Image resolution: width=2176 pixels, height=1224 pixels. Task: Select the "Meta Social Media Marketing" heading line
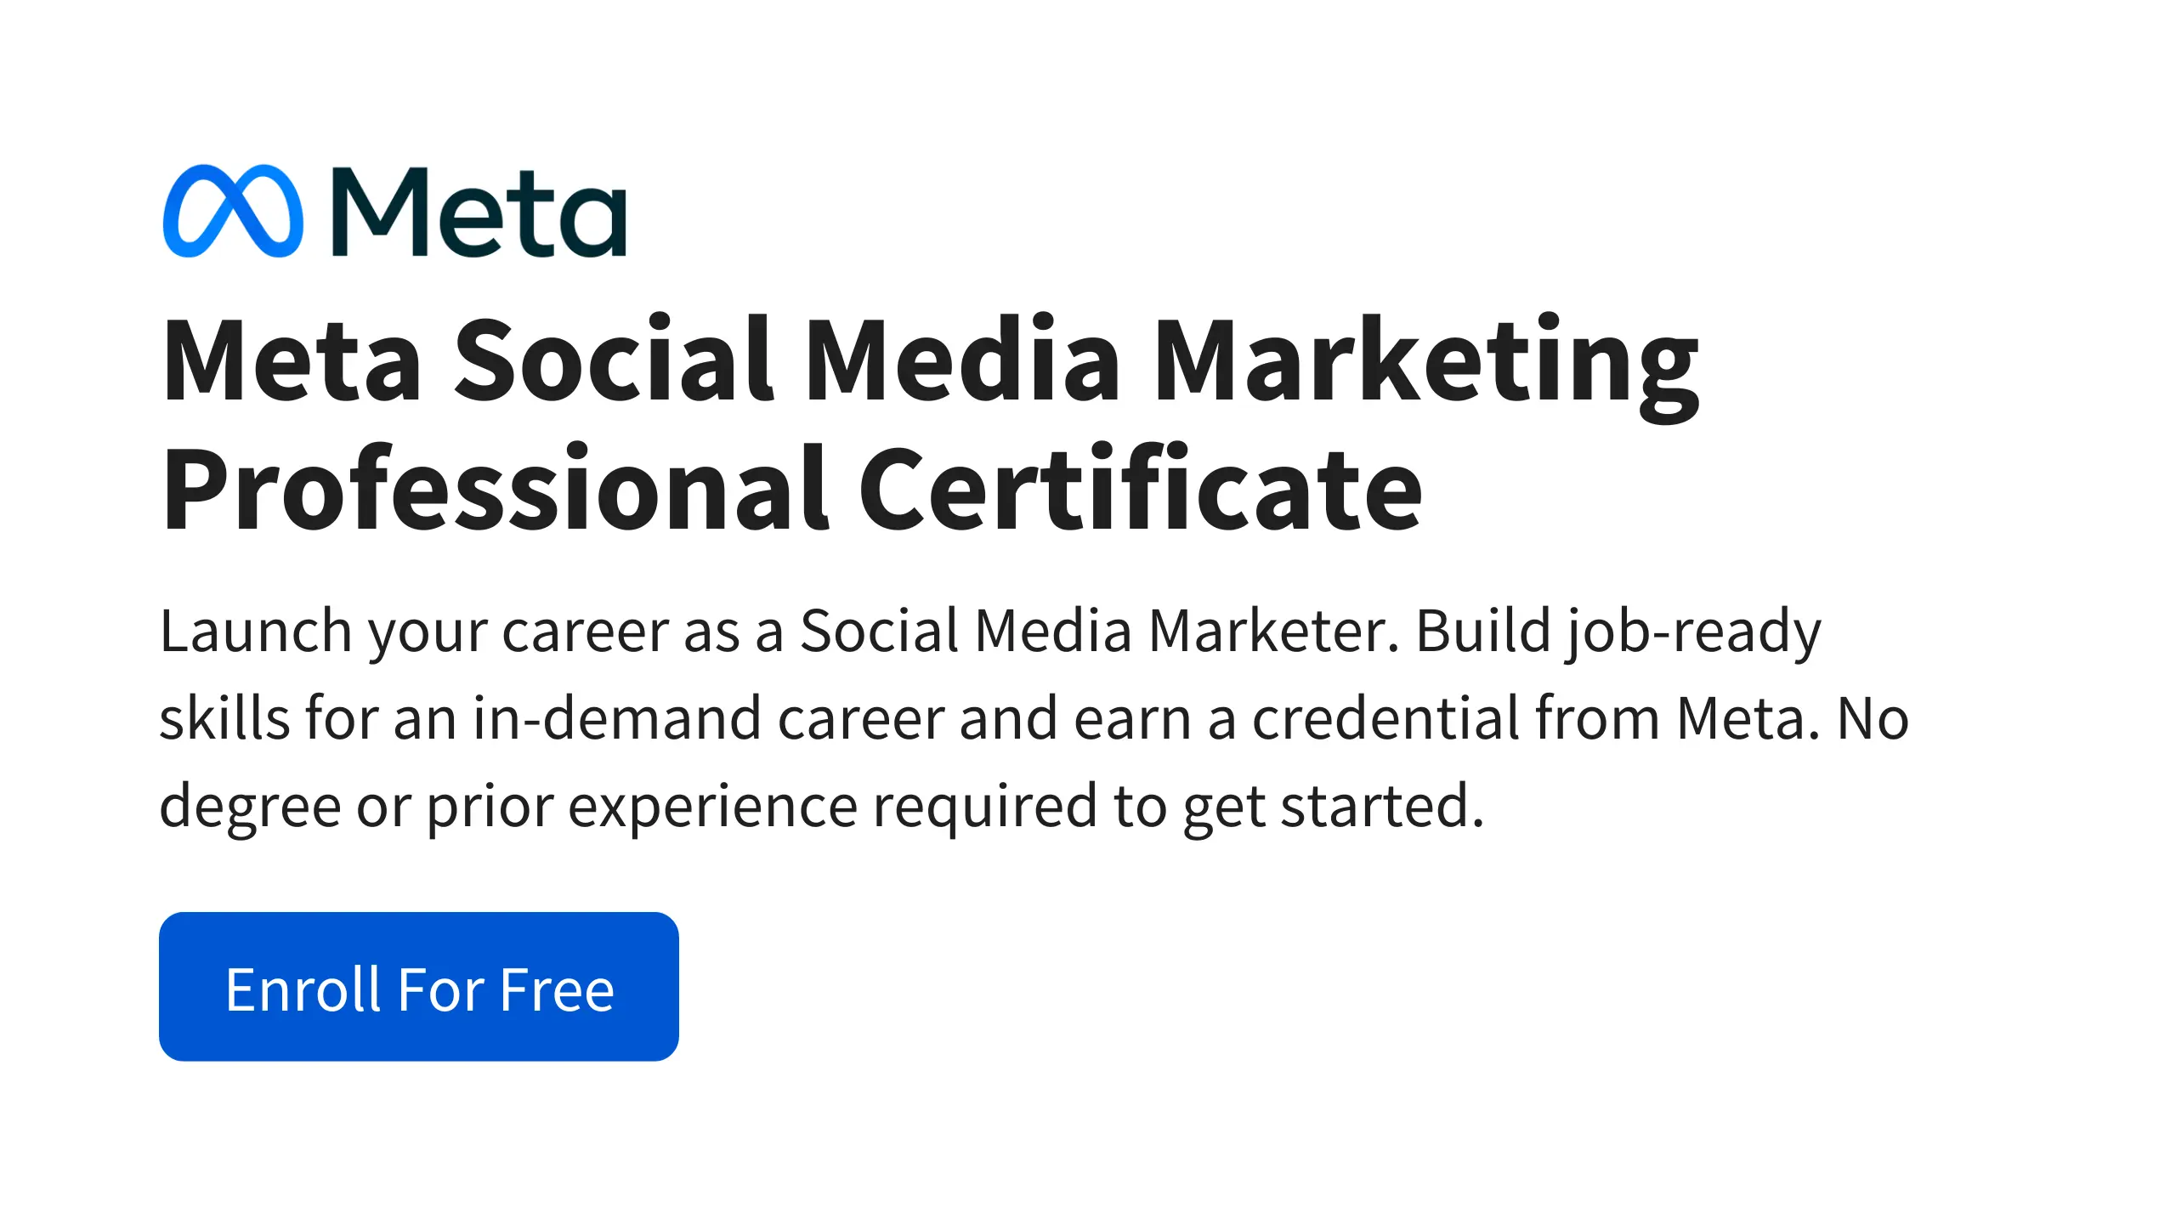(x=930, y=360)
